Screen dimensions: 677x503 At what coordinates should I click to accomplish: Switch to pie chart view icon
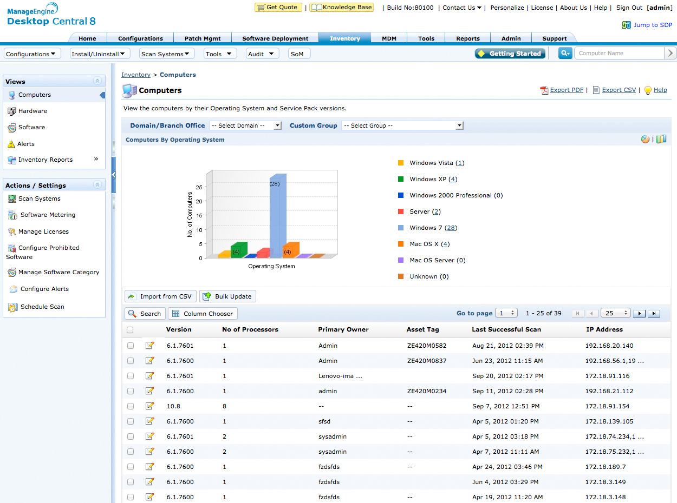click(x=645, y=139)
